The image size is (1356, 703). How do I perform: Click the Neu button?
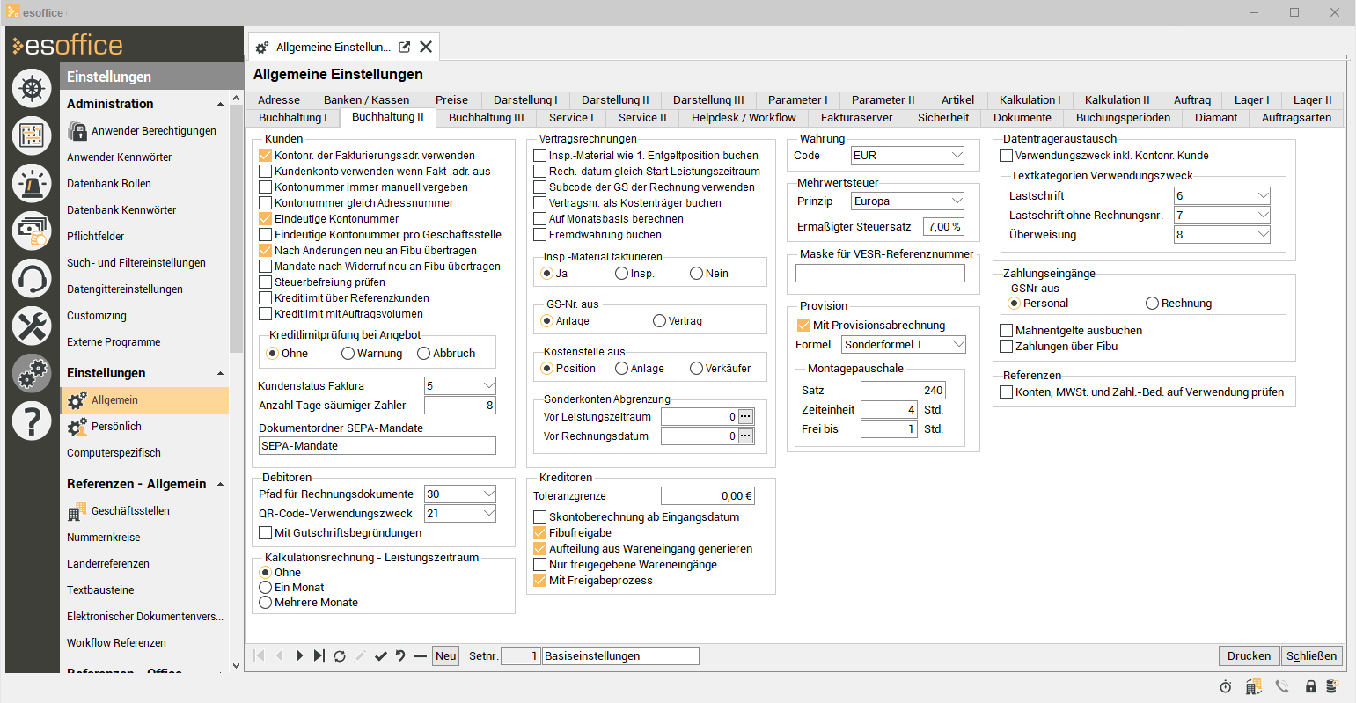(446, 655)
